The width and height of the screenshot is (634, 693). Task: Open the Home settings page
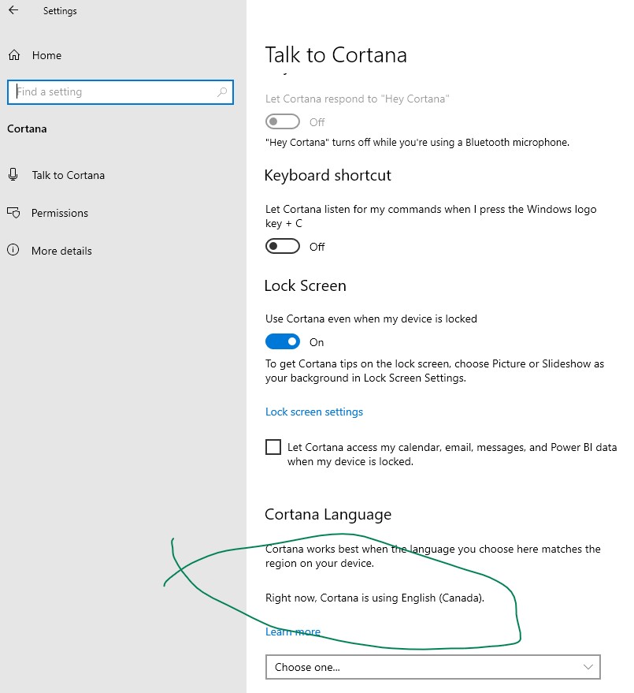tap(46, 55)
